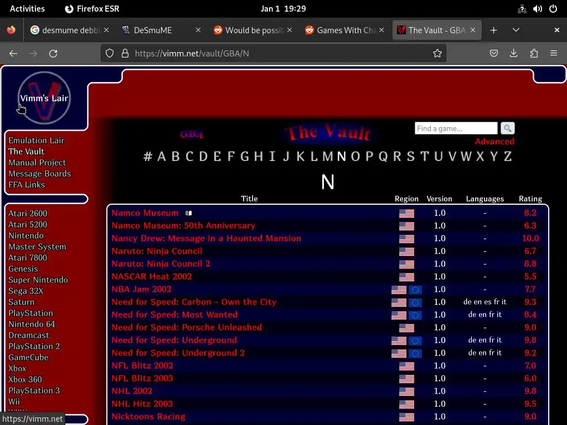
Task: Bookmark this page with the star
Action: (437, 54)
